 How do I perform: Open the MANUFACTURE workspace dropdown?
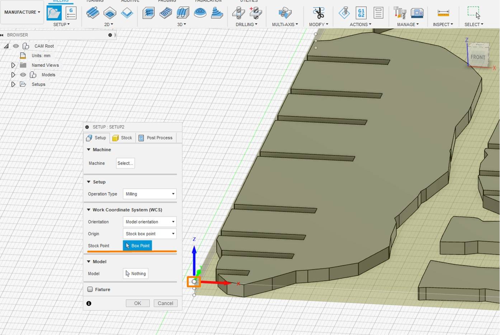(22, 12)
